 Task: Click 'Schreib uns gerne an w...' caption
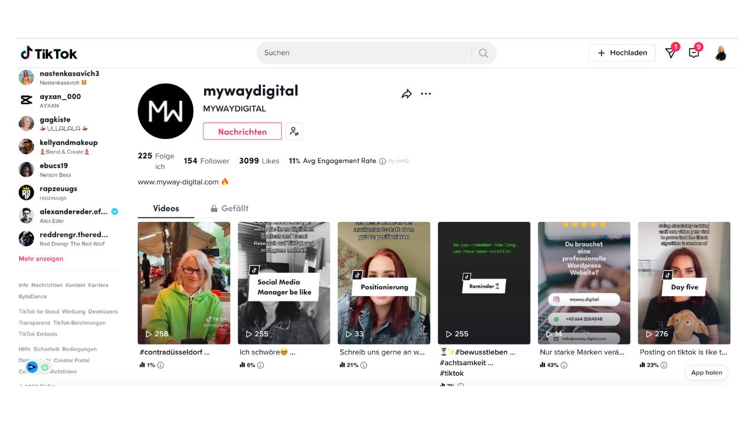382,352
